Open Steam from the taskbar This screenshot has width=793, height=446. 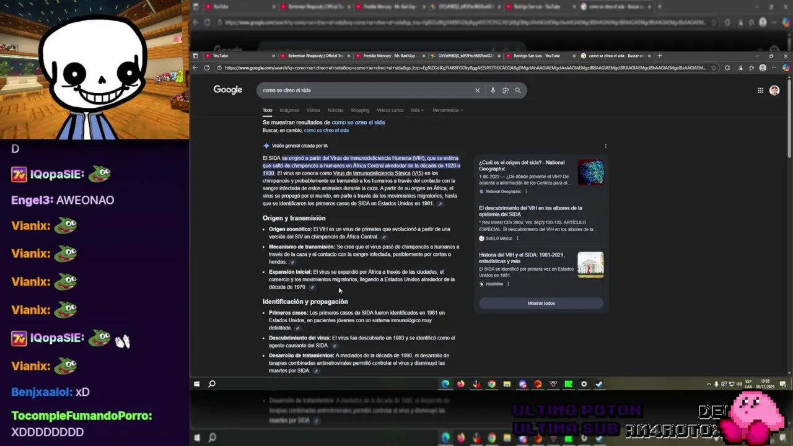(599, 384)
